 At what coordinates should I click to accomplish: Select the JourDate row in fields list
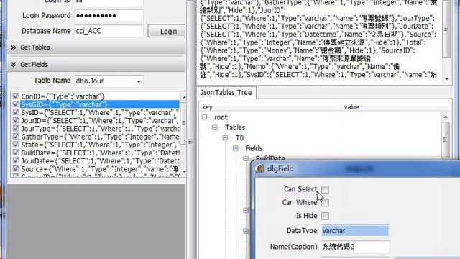[100, 161]
